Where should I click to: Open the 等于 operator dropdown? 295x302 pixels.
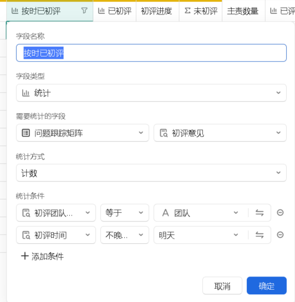point(125,213)
